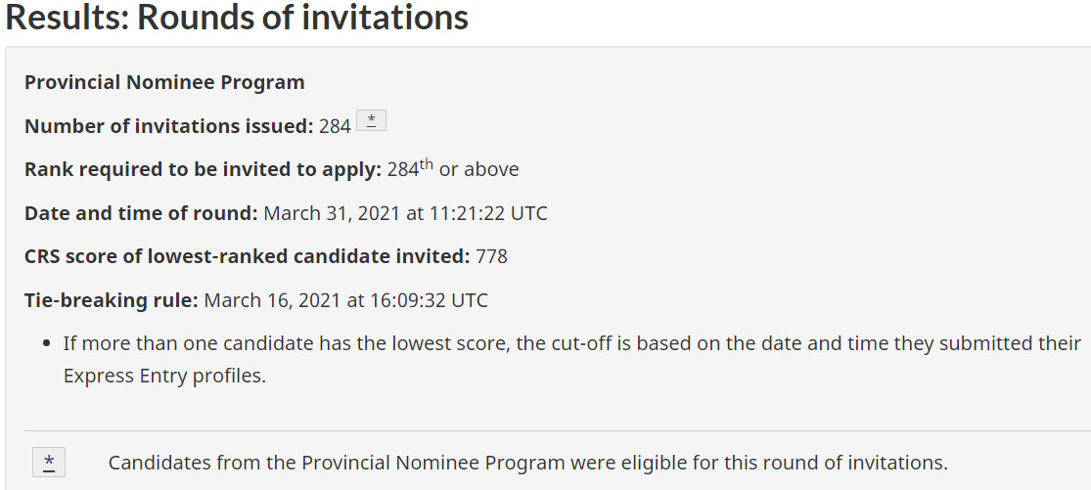This screenshot has height=490, width=1091.
Task: Select the March 31, 2021 round timestamp
Action: [x=405, y=213]
